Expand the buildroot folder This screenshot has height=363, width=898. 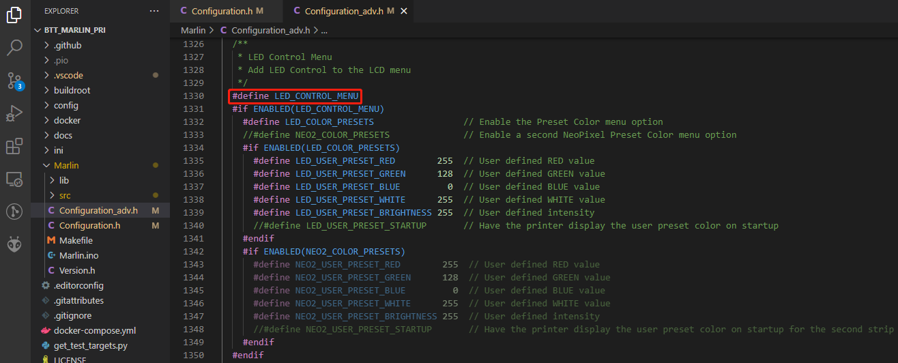(72, 90)
